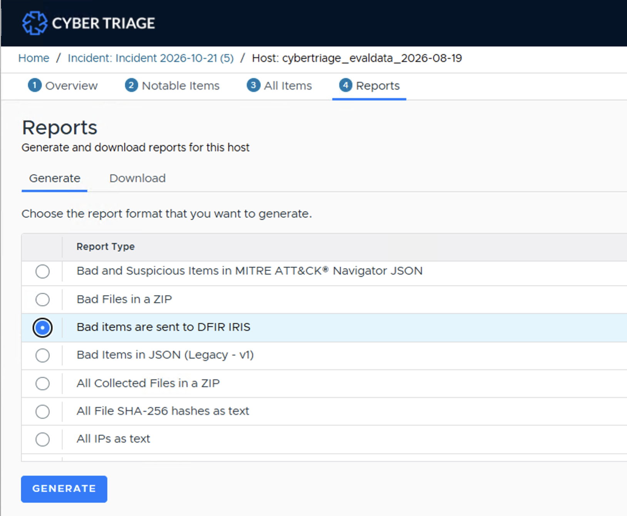
Task: Select the Bad items sent to DFIR IRIS radio
Action: coord(42,328)
